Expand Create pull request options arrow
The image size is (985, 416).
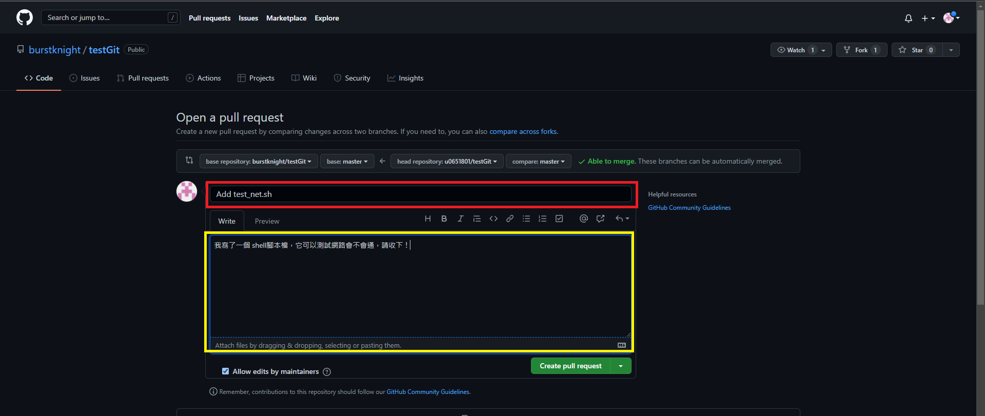tap(621, 366)
